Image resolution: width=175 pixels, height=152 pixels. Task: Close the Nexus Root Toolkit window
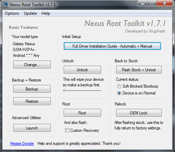pyautogui.click(x=165, y=3)
